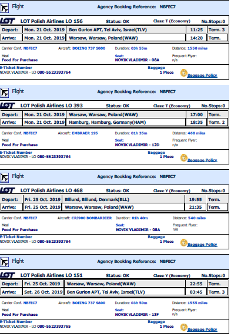Image resolution: width=231 pixels, height=336 pixels.
Task: Open Baggage Policy link for flight LO 156
Action: coord(202,75)
